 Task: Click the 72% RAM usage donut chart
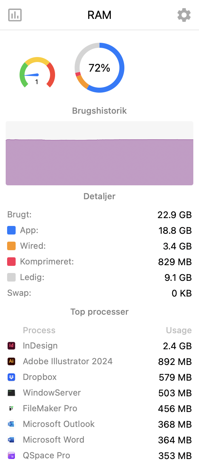(99, 68)
